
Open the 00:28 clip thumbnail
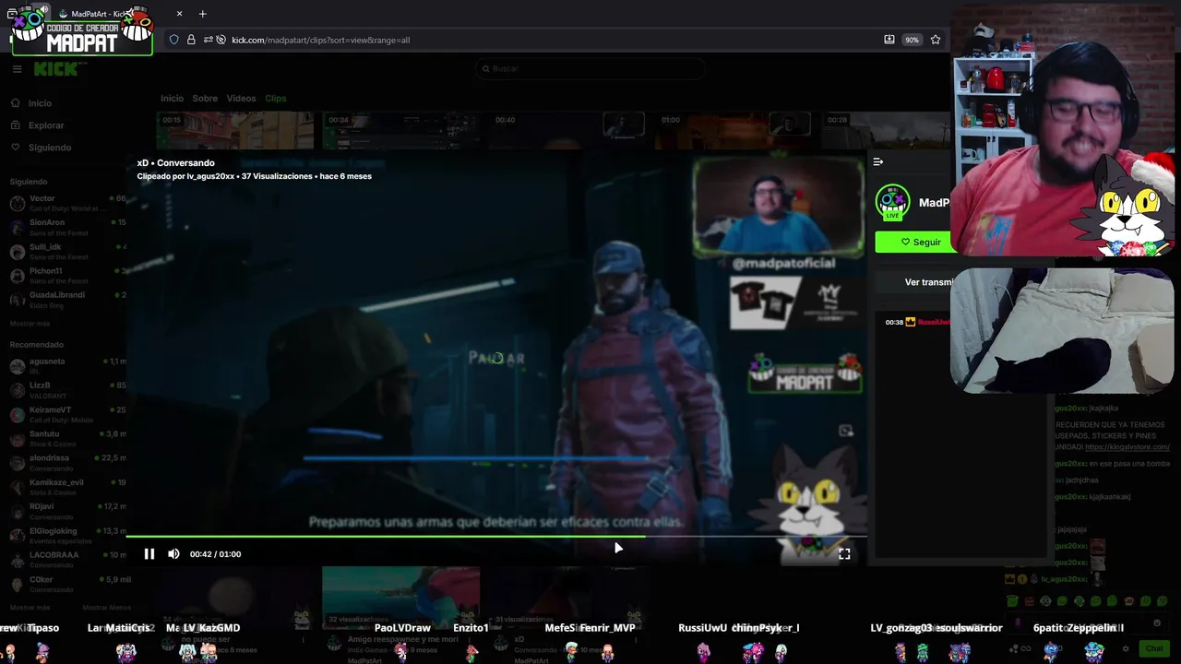pyautogui.click(x=886, y=130)
